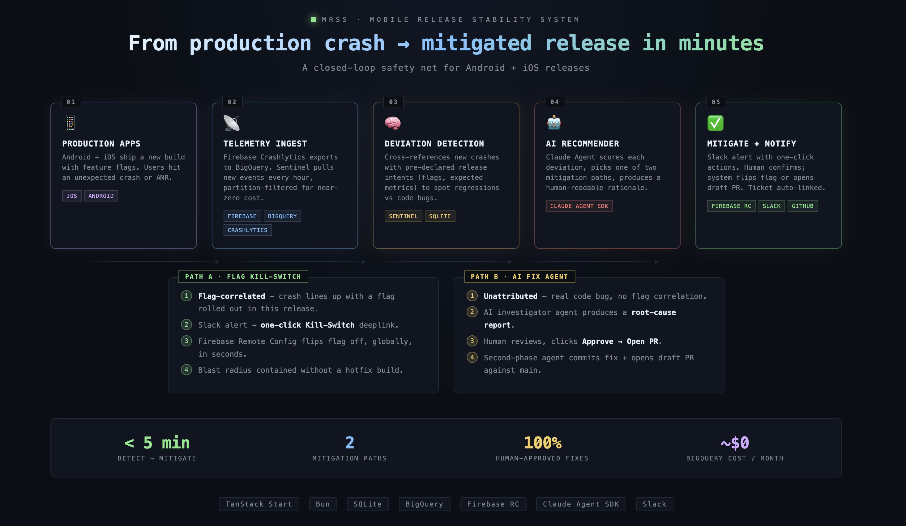Image resolution: width=906 pixels, height=526 pixels.
Task: Click the '~$0' BigQuery cost metric
Action: pyautogui.click(x=735, y=443)
